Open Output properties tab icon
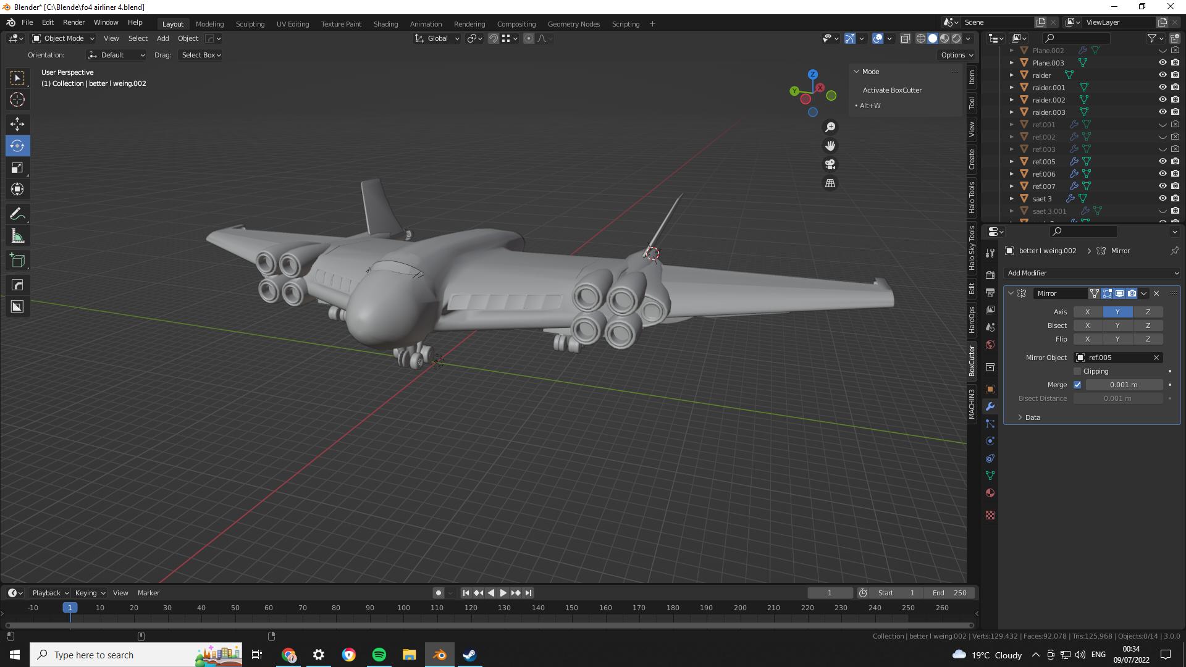The width and height of the screenshot is (1186, 667). tap(990, 292)
